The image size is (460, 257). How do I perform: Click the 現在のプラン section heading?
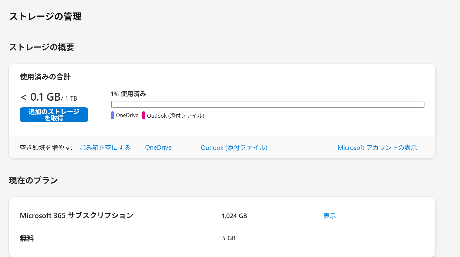click(33, 180)
